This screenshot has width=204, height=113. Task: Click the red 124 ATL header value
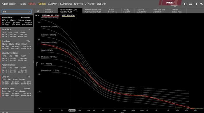click(x=32, y=4)
